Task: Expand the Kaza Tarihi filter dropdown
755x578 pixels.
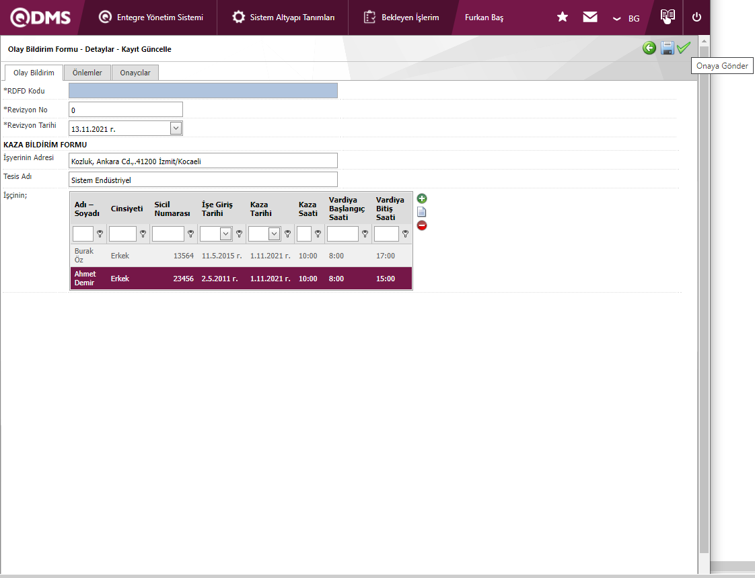Action: click(274, 233)
